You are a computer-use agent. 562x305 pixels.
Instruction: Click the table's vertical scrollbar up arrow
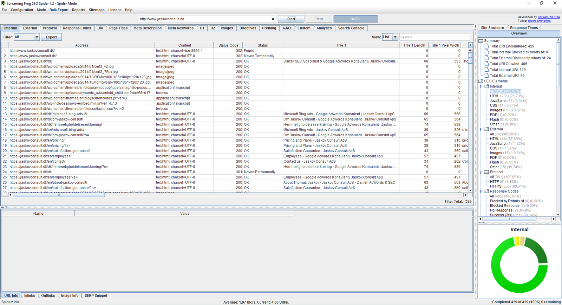click(470, 51)
